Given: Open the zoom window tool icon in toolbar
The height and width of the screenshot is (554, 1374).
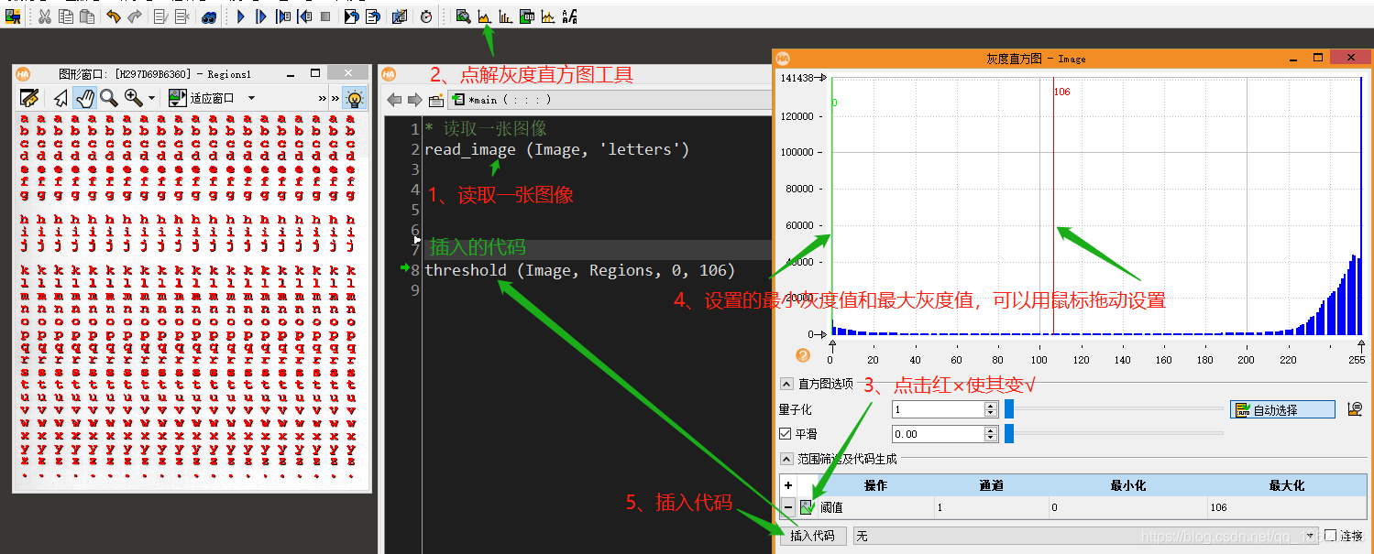Looking at the screenshot, I should coord(463,16).
